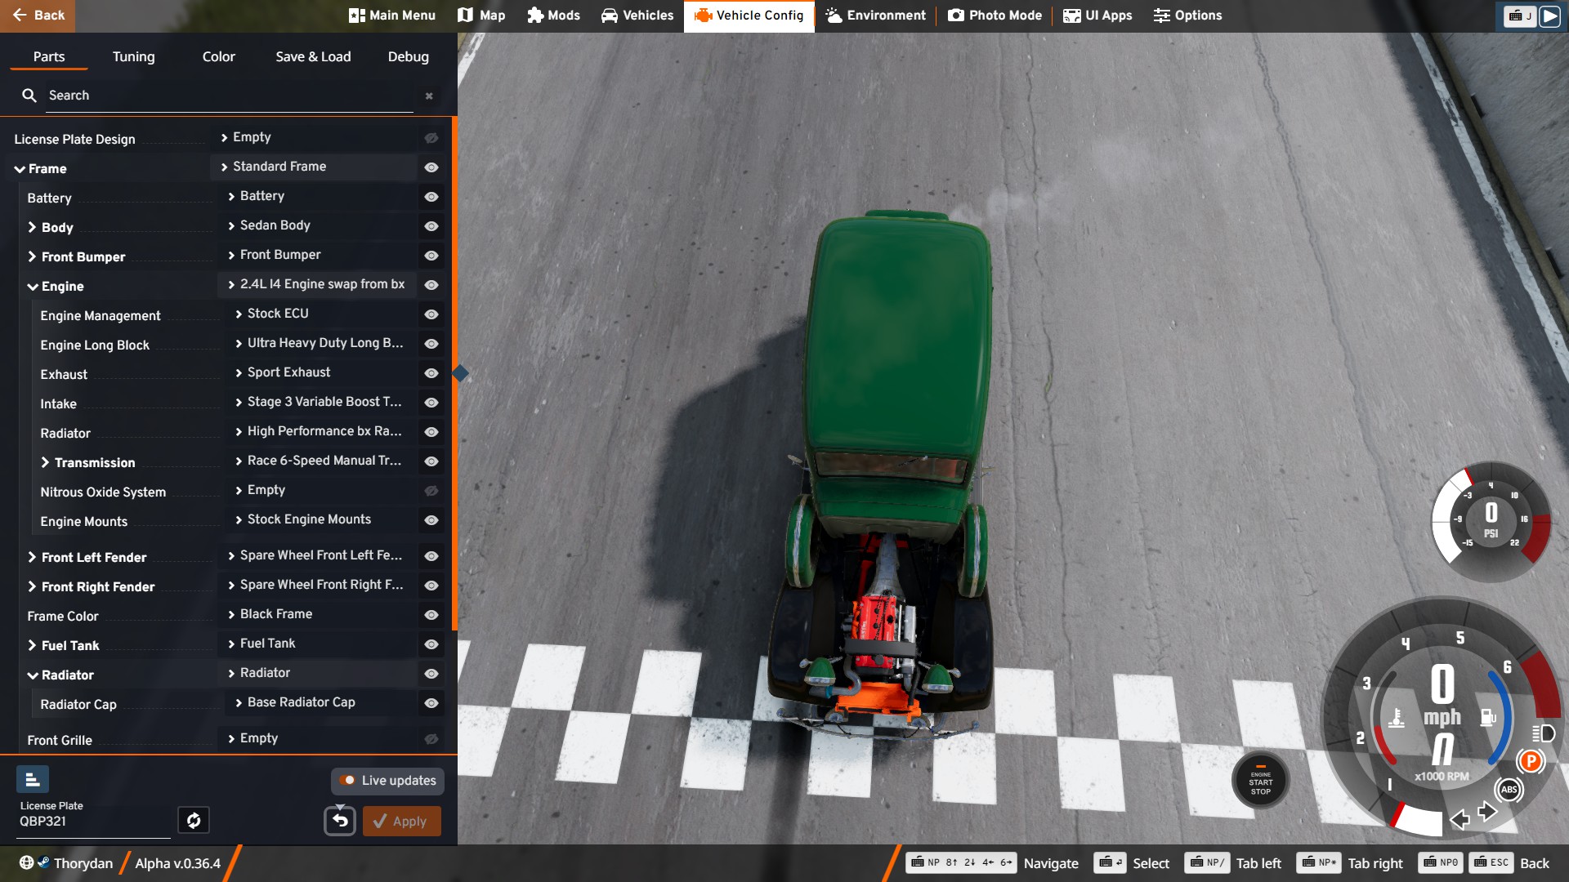This screenshot has height=882, width=1569.
Task: Open the Save & Load tab
Action: click(313, 56)
